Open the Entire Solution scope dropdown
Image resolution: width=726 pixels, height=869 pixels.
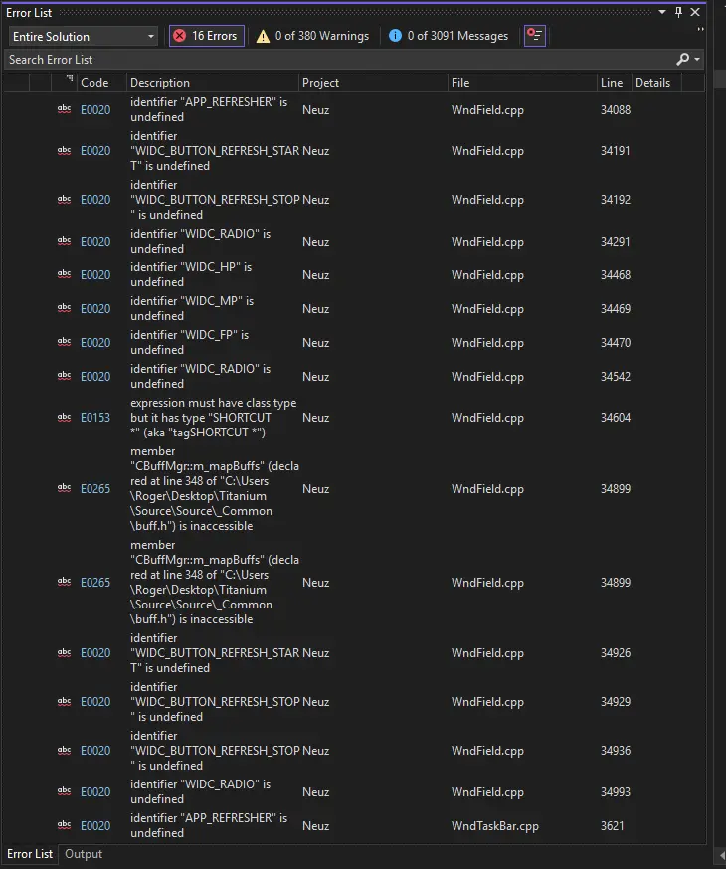click(x=84, y=36)
